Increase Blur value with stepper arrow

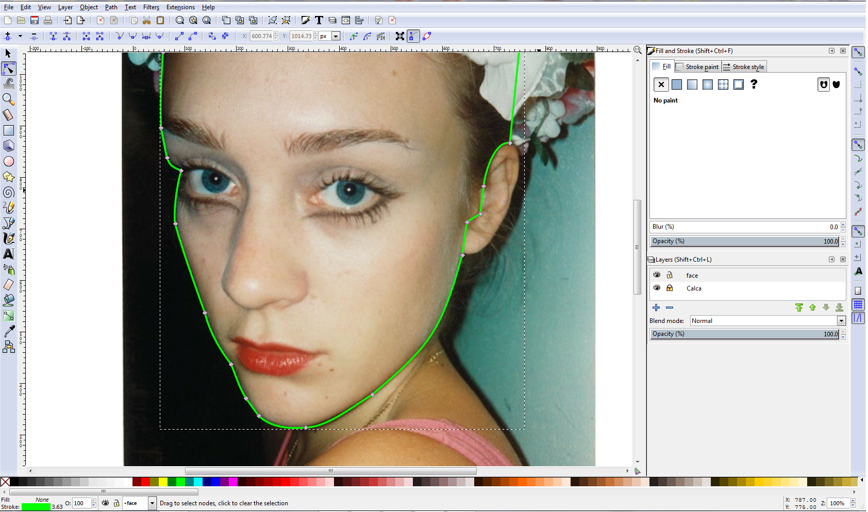[843, 225]
